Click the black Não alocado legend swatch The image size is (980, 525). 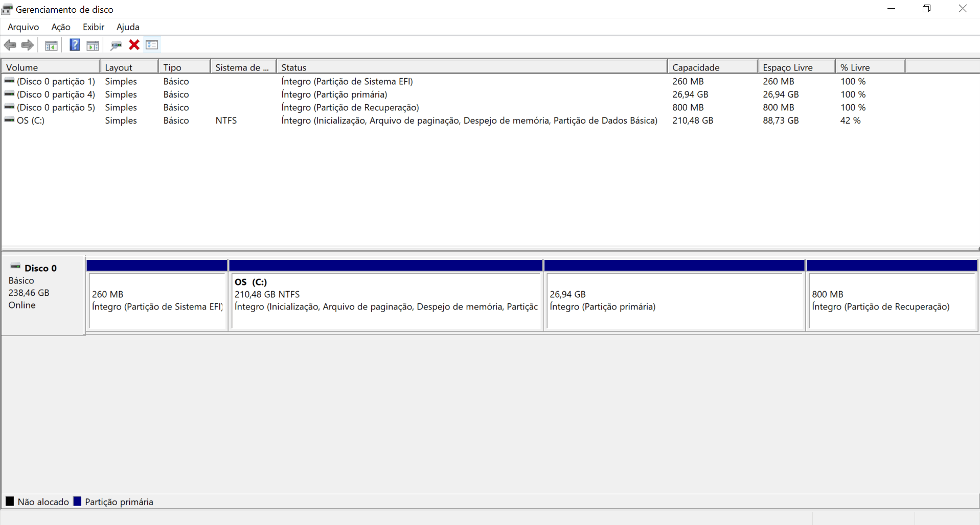(x=10, y=501)
